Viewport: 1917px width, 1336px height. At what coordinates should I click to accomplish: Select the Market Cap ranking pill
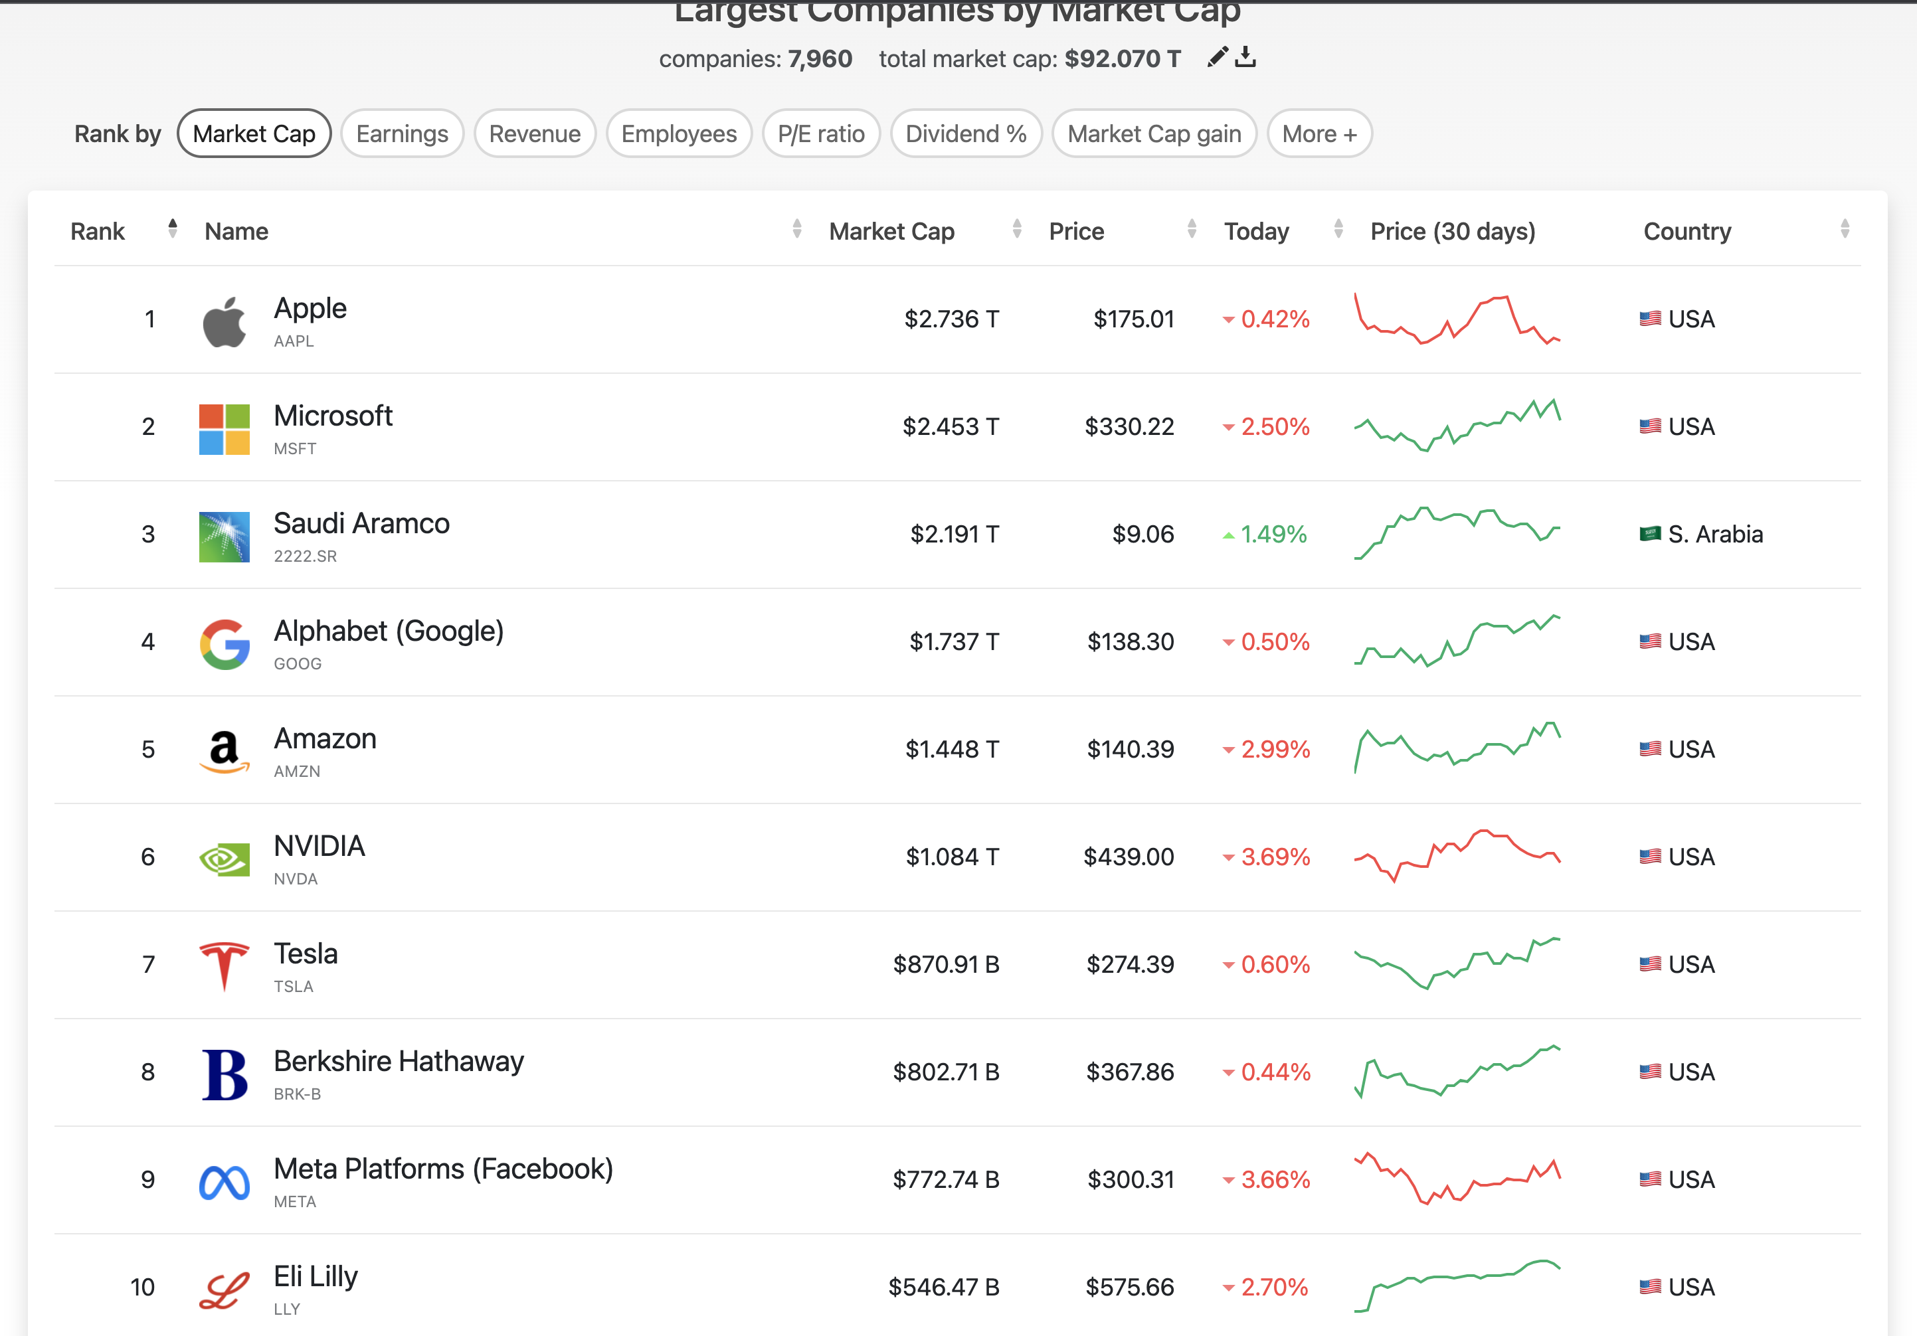coord(254,133)
